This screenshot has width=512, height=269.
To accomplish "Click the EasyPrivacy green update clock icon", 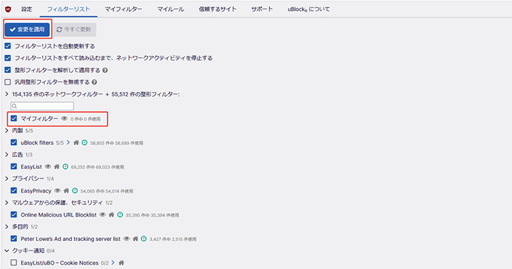I will click(x=75, y=191).
